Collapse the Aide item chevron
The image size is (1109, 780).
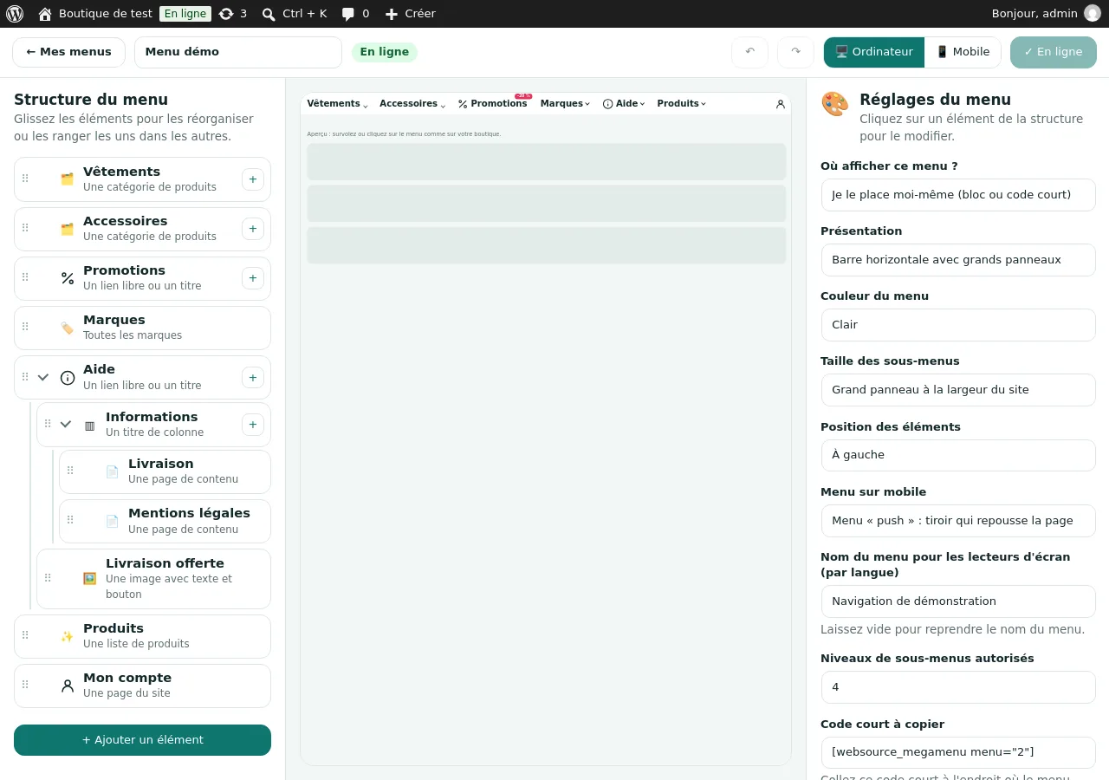pyautogui.click(x=43, y=377)
